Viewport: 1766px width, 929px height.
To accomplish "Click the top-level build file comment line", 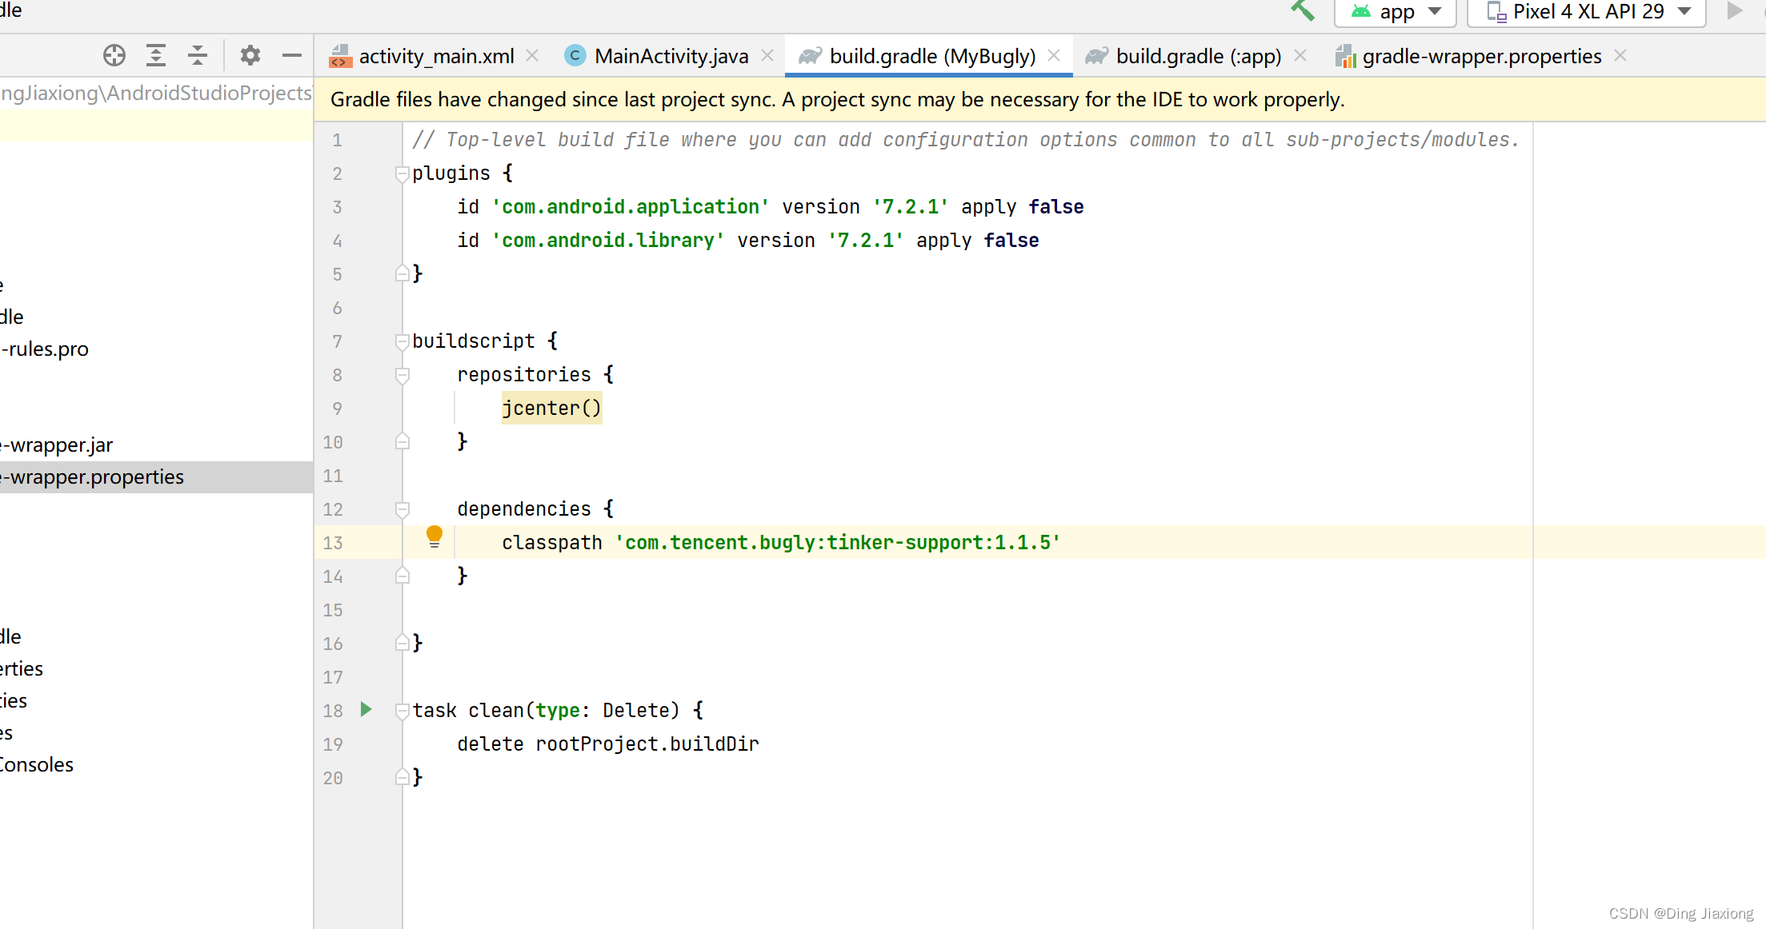I will [x=965, y=140].
